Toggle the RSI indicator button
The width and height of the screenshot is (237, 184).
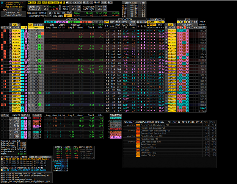[160, 22]
